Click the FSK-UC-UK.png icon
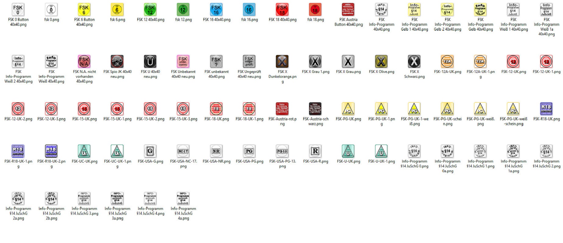This screenshot has width=563, height=243. click(x=84, y=151)
